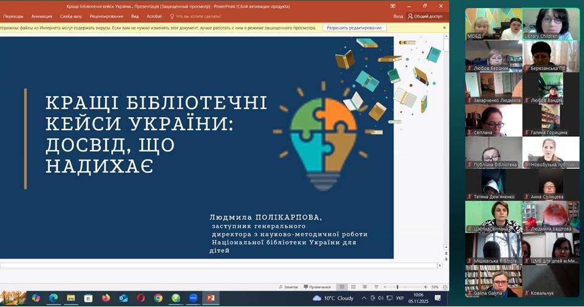Click the Разрешить редактирование button
This screenshot has width=584, height=307.
(x=354, y=28)
